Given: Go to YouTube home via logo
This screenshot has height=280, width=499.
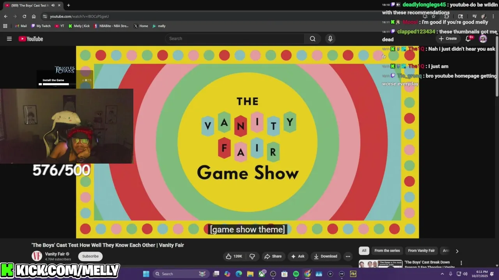Looking at the screenshot, I should (x=31, y=38).
